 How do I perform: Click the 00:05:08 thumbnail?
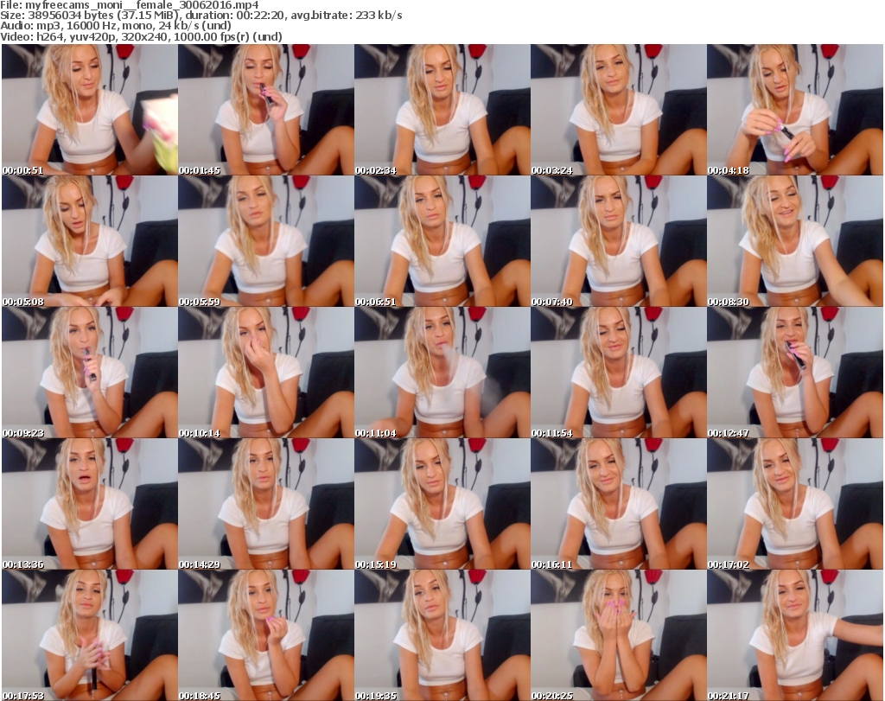[89, 241]
